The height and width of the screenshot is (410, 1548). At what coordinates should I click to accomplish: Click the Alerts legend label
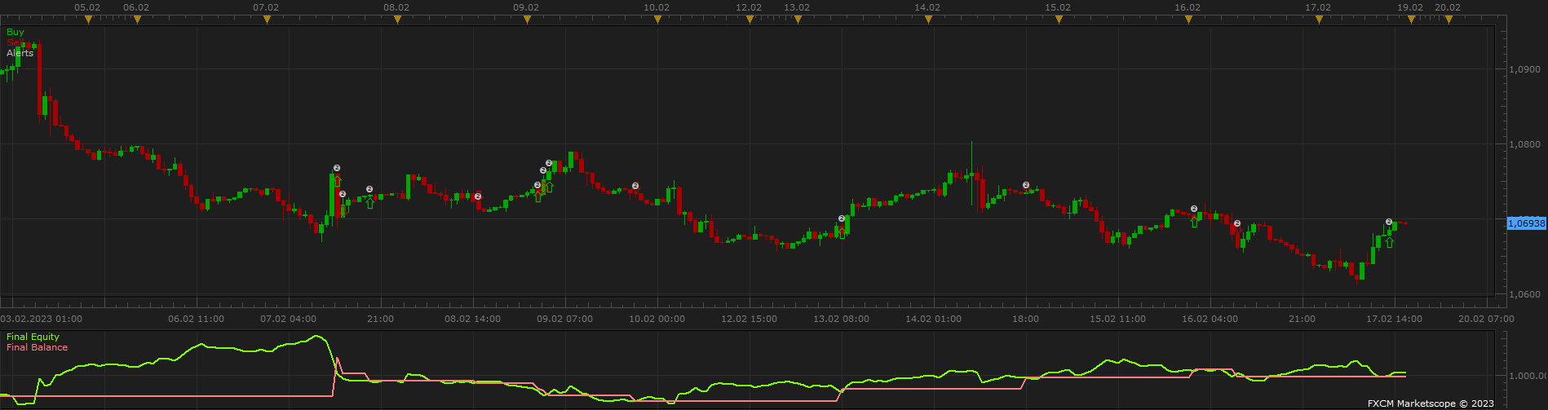[x=20, y=53]
